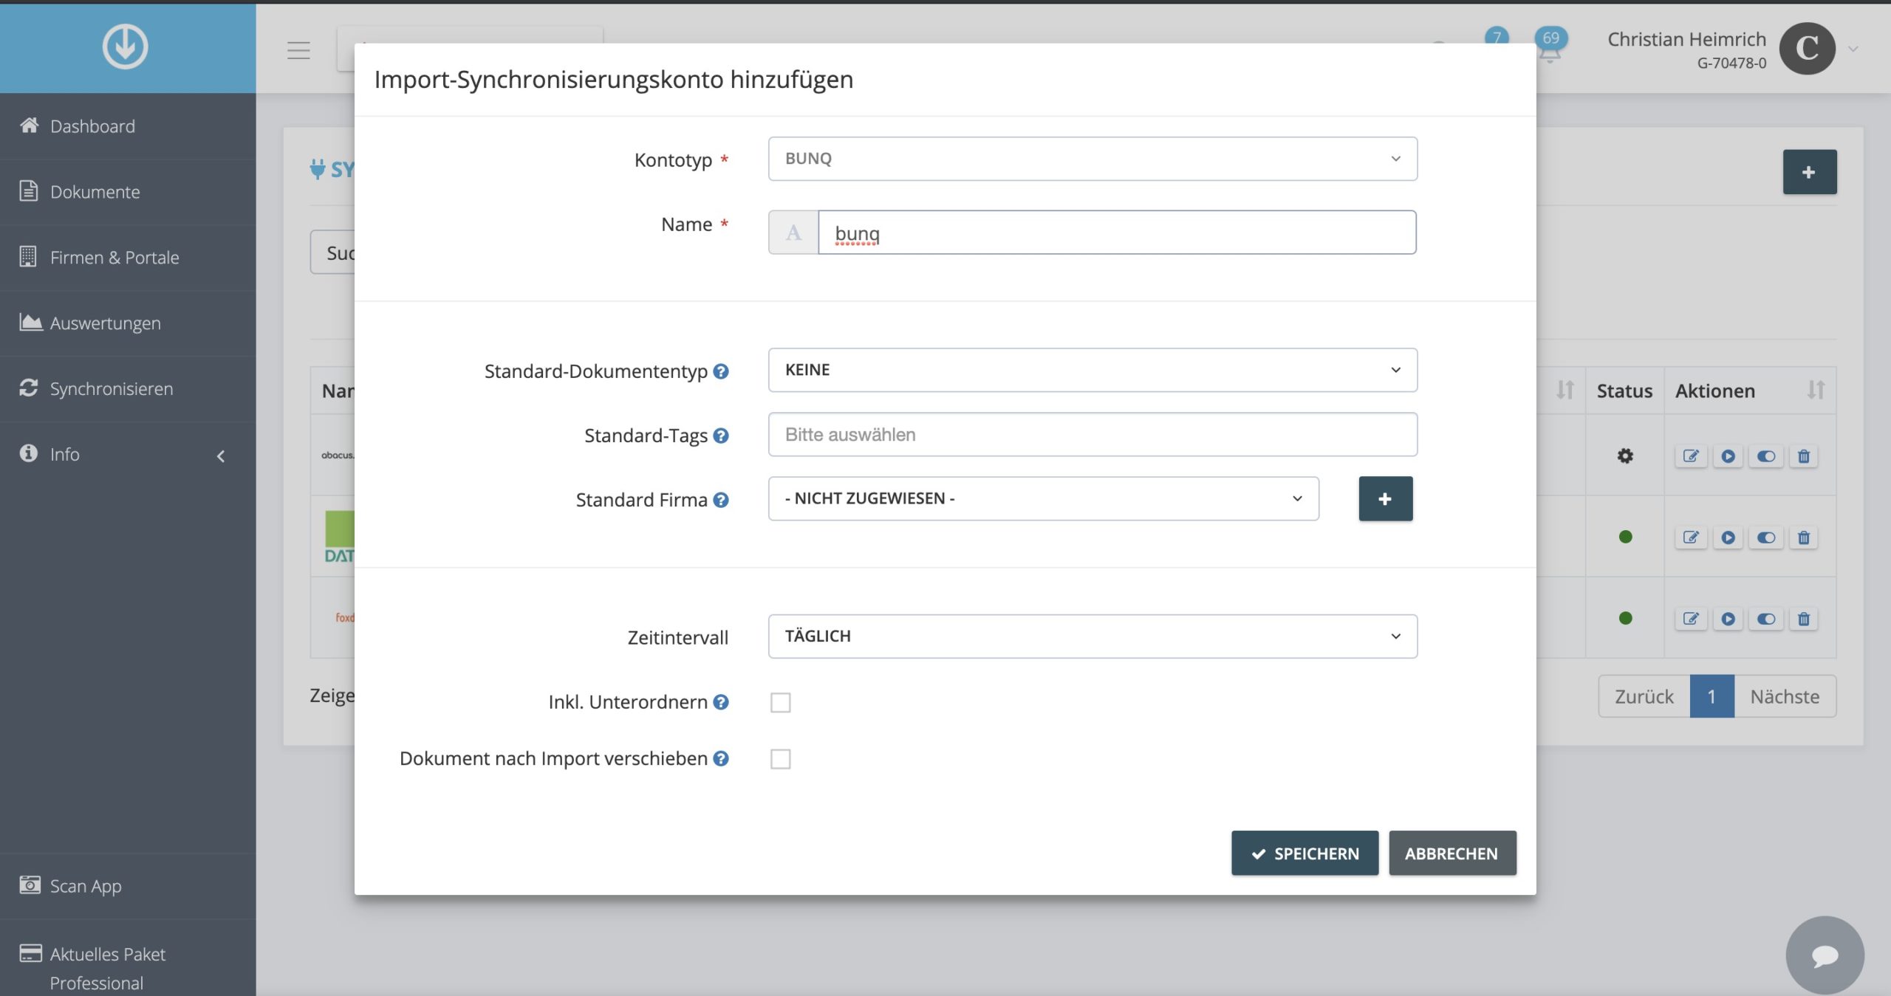
Task: Click the ABBRECHEN button
Action: click(x=1452, y=854)
